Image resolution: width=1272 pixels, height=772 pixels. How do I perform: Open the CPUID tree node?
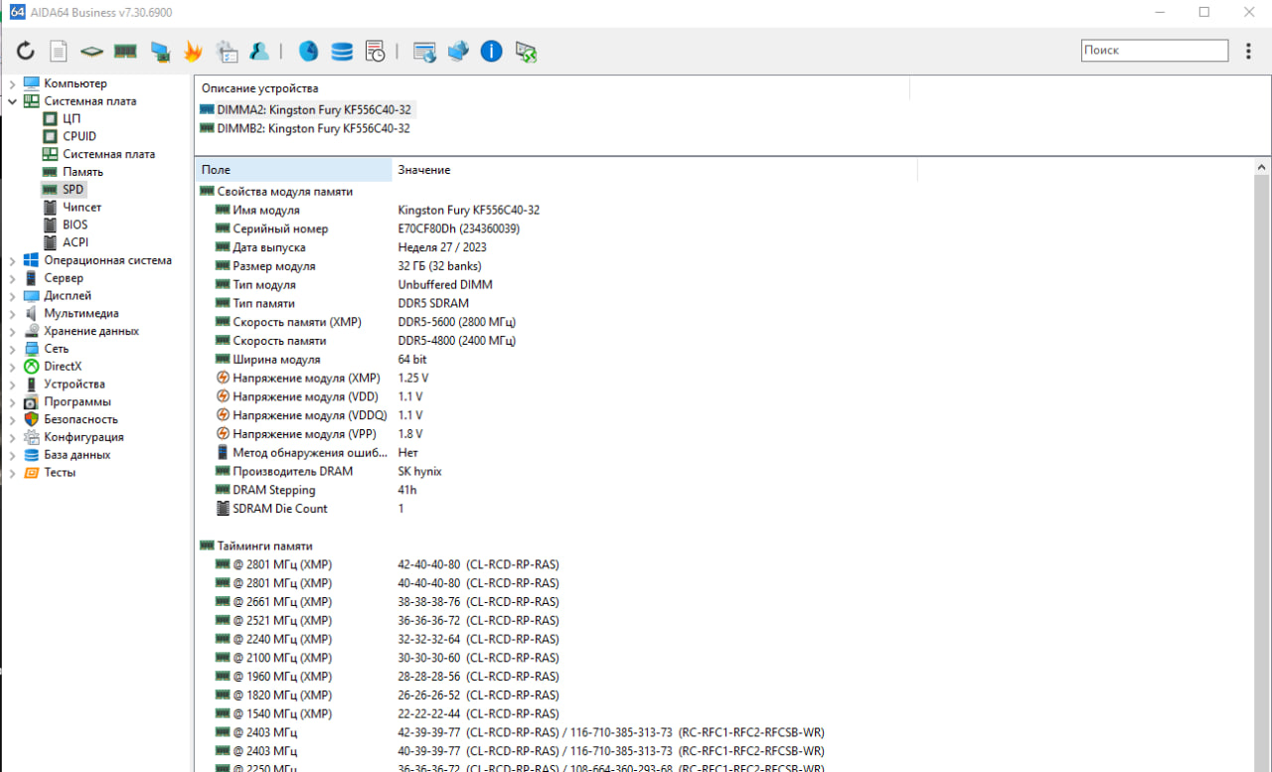(79, 136)
